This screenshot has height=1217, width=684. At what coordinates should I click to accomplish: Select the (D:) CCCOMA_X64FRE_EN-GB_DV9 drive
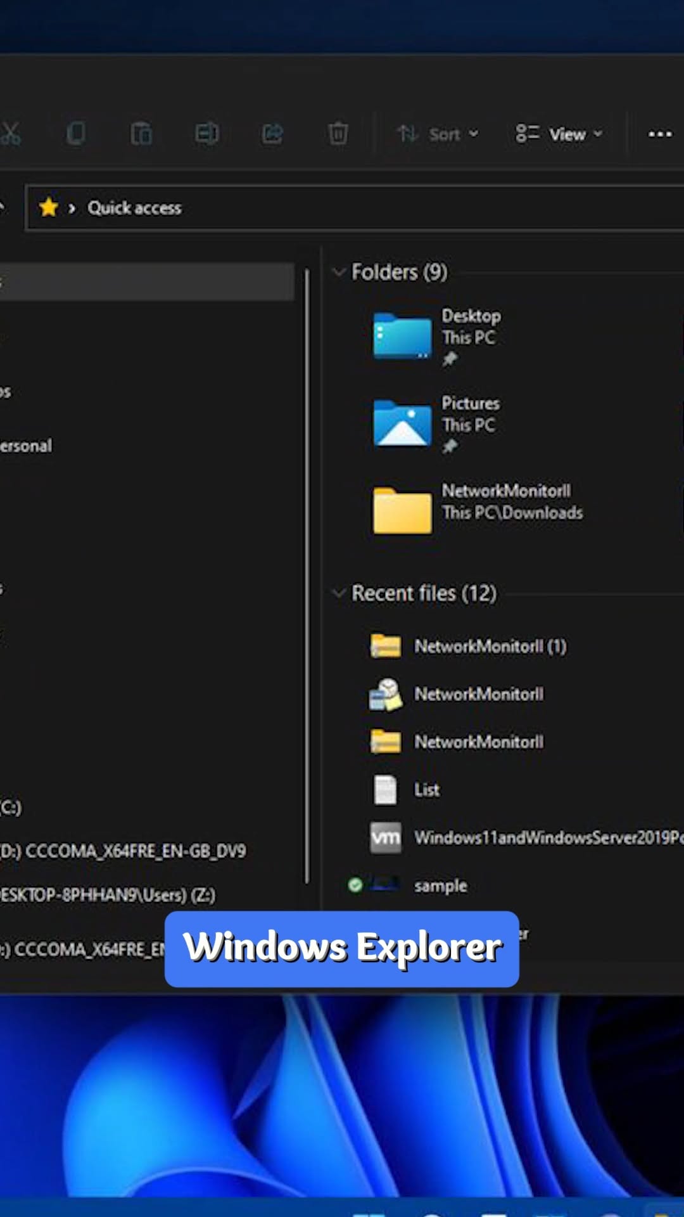(x=123, y=851)
